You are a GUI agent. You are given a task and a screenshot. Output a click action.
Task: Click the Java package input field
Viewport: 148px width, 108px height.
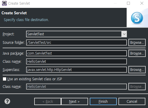[76, 53]
